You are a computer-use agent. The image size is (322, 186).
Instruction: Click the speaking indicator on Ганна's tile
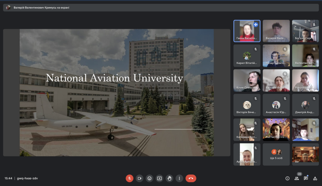point(256,24)
